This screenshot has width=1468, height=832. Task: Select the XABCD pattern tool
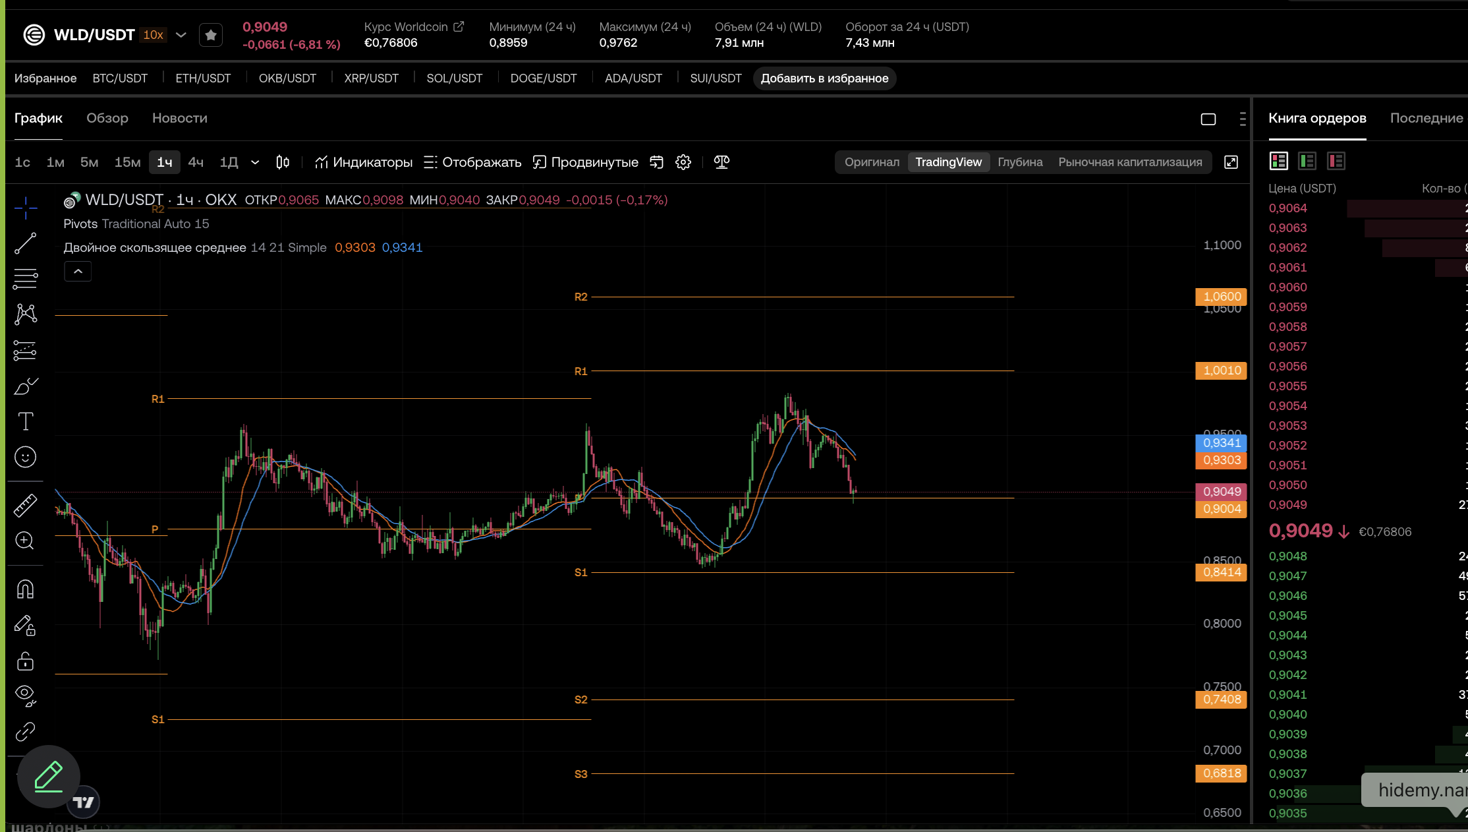(26, 314)
